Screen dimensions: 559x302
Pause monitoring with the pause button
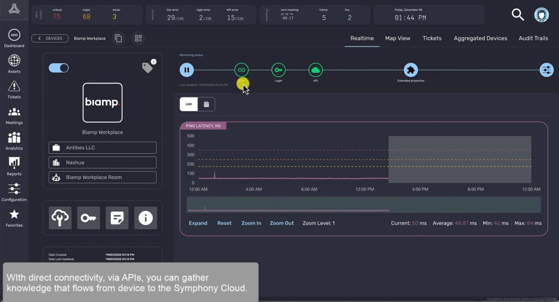pyautogui.click(x=187, y=70)
